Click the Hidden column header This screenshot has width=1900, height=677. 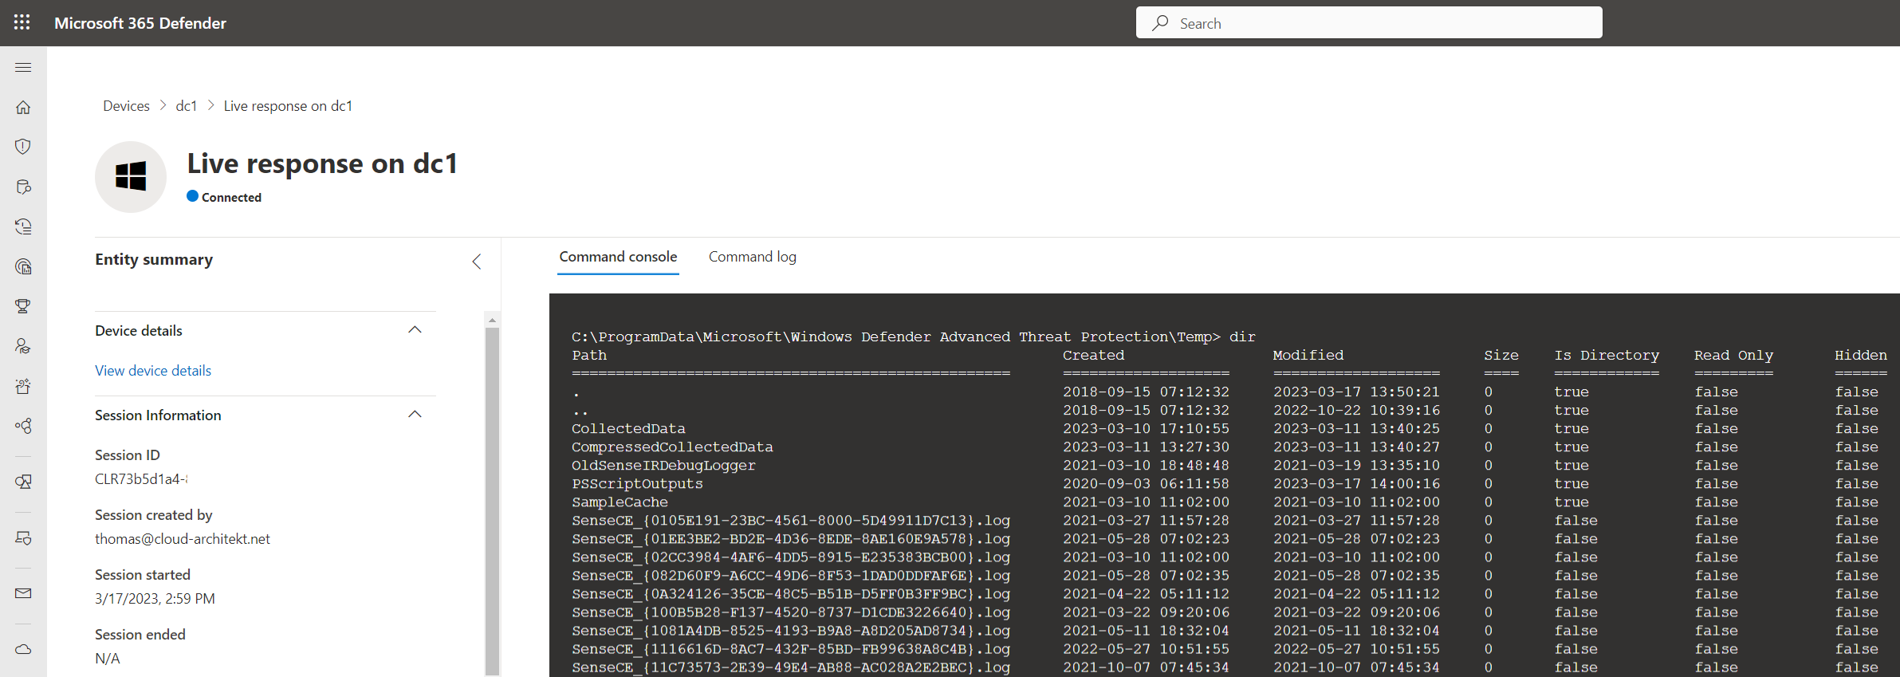click(1861, 355)
